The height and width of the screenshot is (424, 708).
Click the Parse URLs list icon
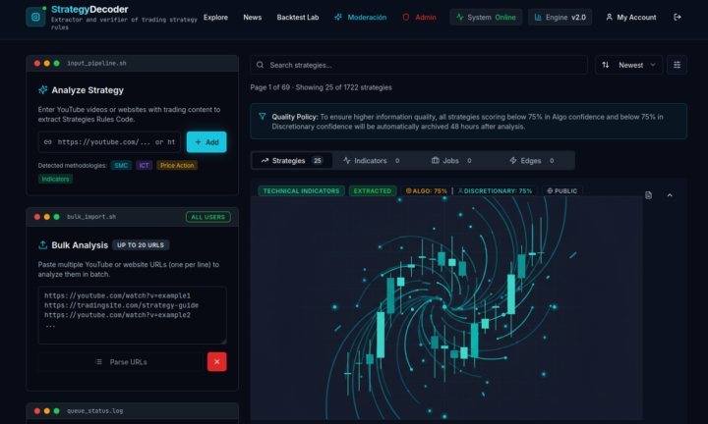click(x=98, y=362)
